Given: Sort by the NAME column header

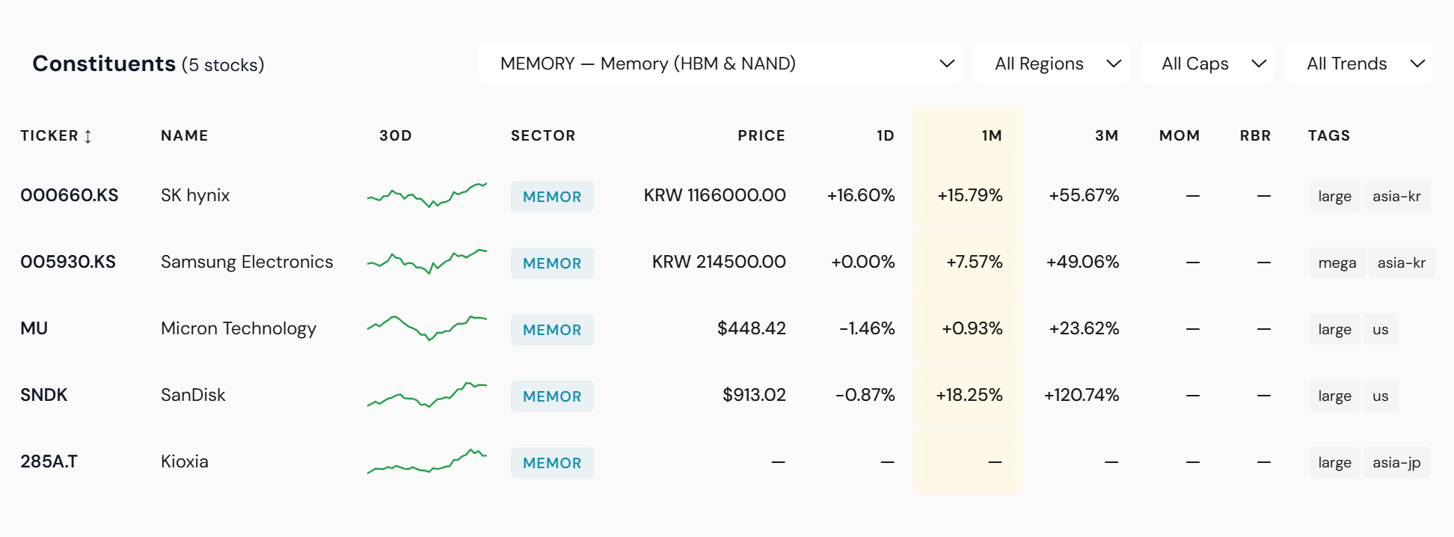Looking at the screenshot, I should (185, 135).
